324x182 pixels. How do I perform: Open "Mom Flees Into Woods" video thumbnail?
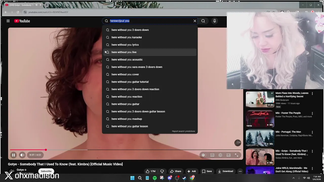pyautogui.click(x=260, y=99)
